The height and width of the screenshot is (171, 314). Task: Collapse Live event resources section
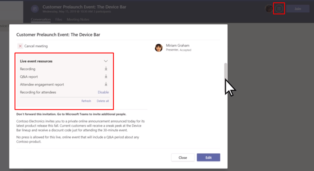106,61
